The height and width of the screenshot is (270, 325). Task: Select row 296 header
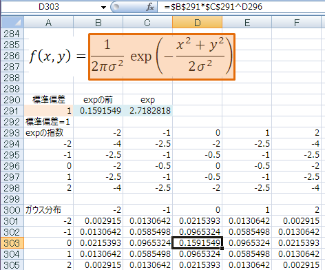pos(12,166)
